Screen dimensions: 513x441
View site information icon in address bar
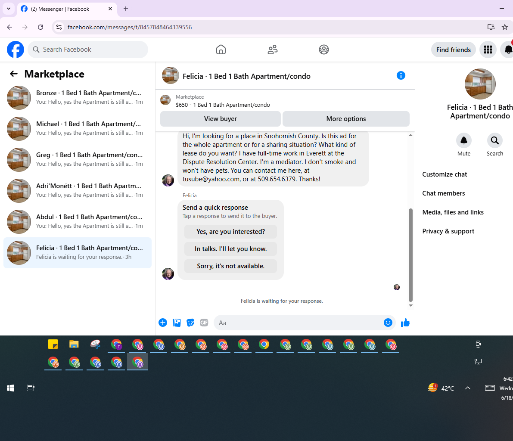(59, 27)
